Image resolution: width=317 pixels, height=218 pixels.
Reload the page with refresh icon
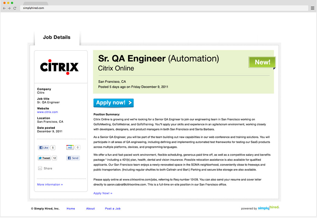pyautogui.click(x=15, y=8)
